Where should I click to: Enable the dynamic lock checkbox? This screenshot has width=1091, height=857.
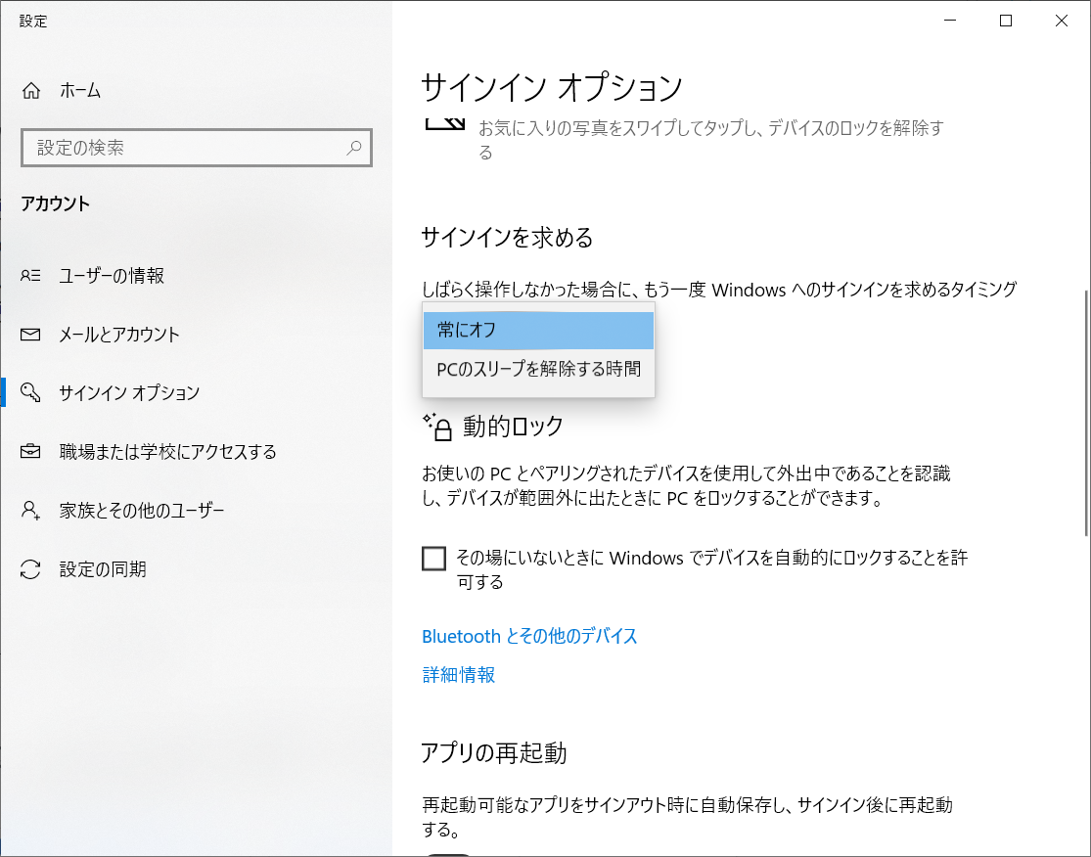click(432, 558)
